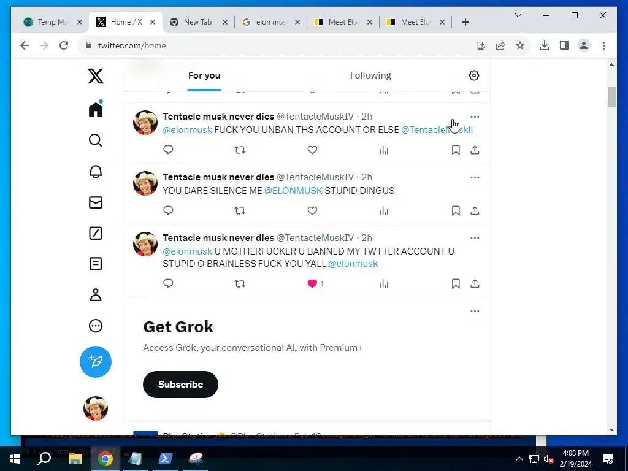Unlike the BANNED MY TWTTER ACCOUNT tweet
This screenshot has width=628, height=471.
[312, 283]
